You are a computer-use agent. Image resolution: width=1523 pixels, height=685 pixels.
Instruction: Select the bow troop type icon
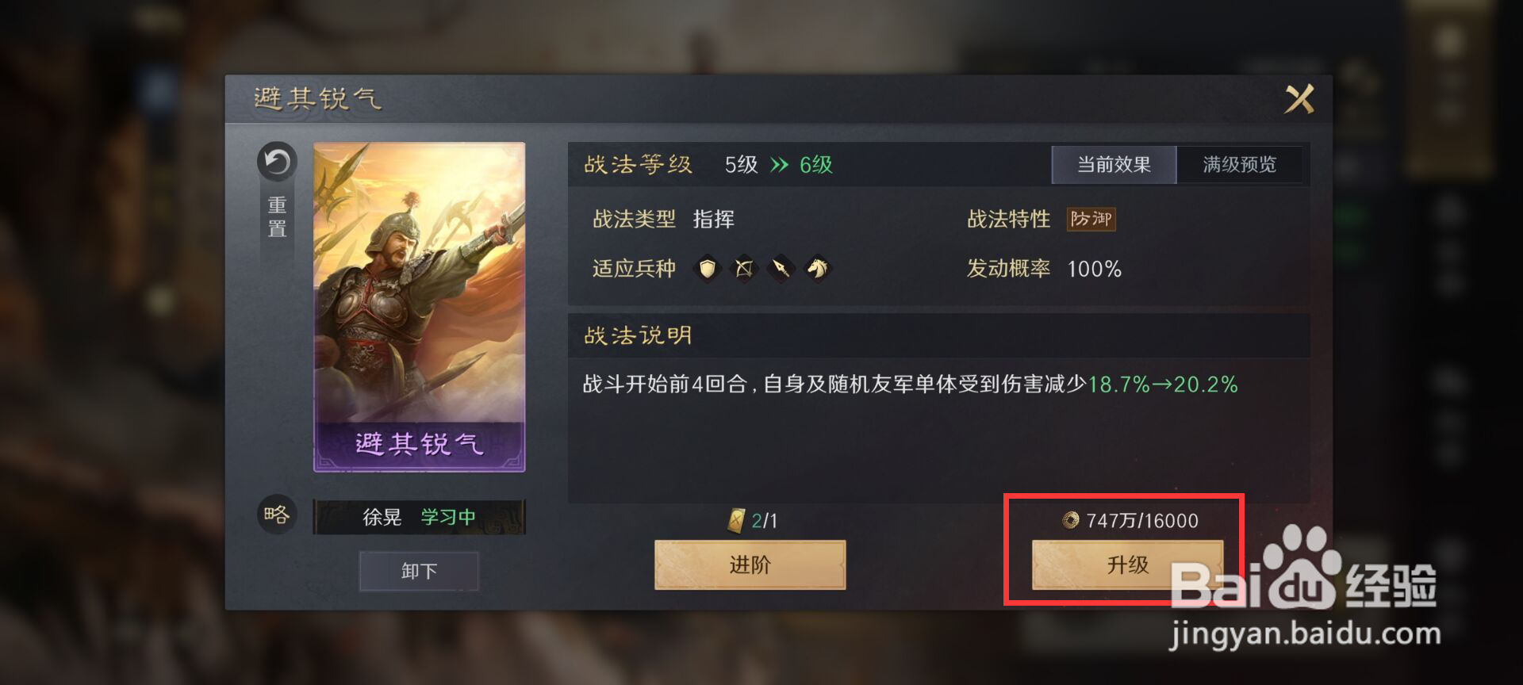[x=743, y=269]
